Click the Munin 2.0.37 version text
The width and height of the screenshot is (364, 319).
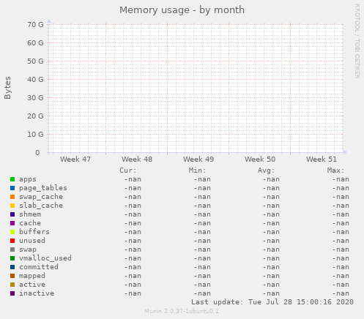point(182,311)
